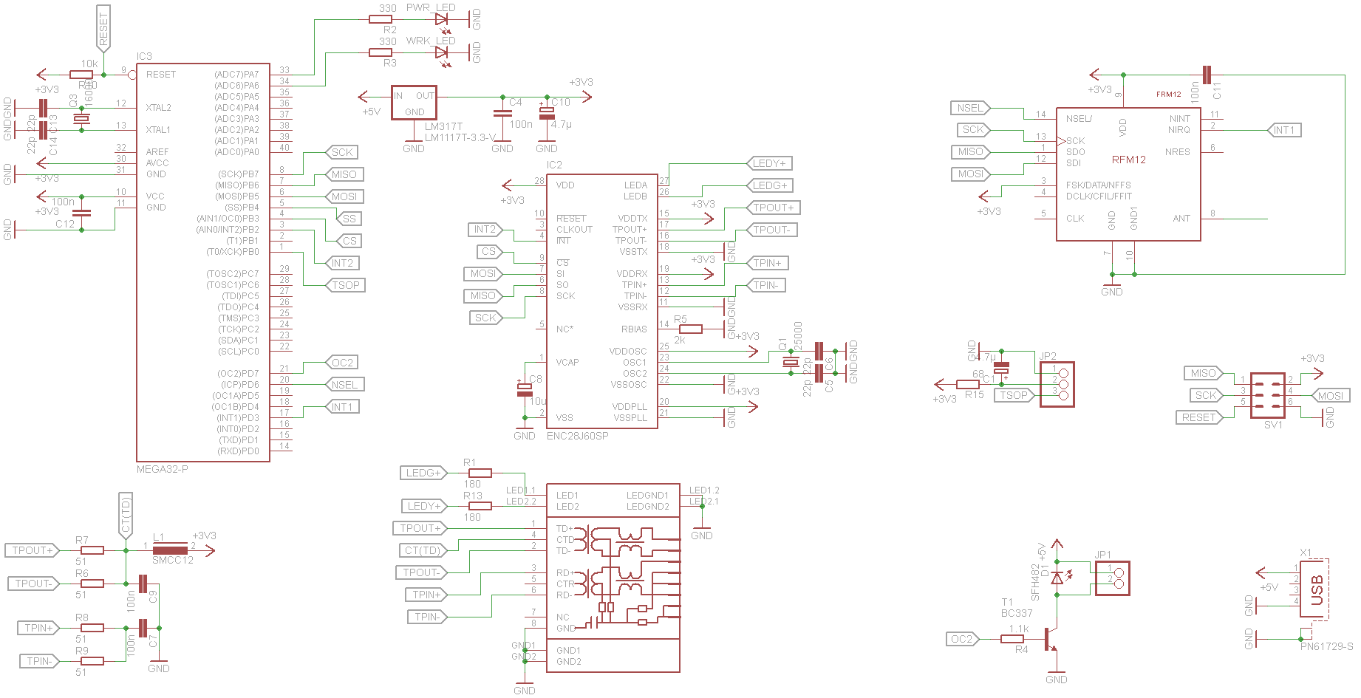Click the R5 2k resistor symbol
Image resolution: width=1361 pixels, height=698 pixels.
[690, 329]
